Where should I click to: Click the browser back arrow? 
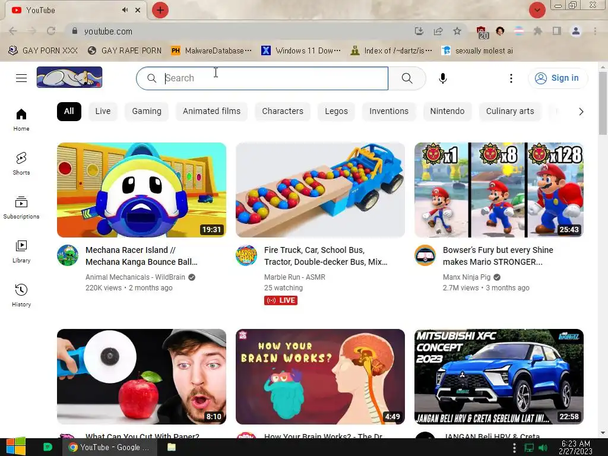[x=13, y=31]
